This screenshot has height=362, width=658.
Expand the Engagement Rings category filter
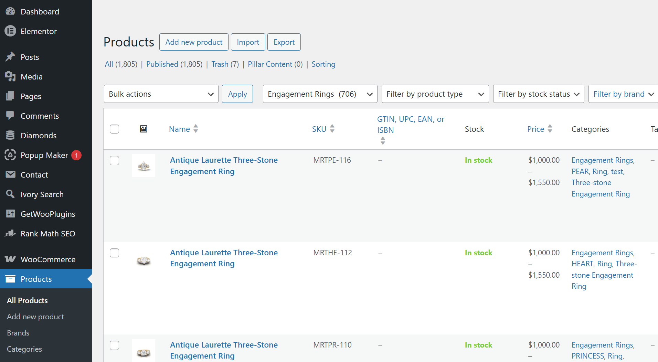(x=320, y=94)
